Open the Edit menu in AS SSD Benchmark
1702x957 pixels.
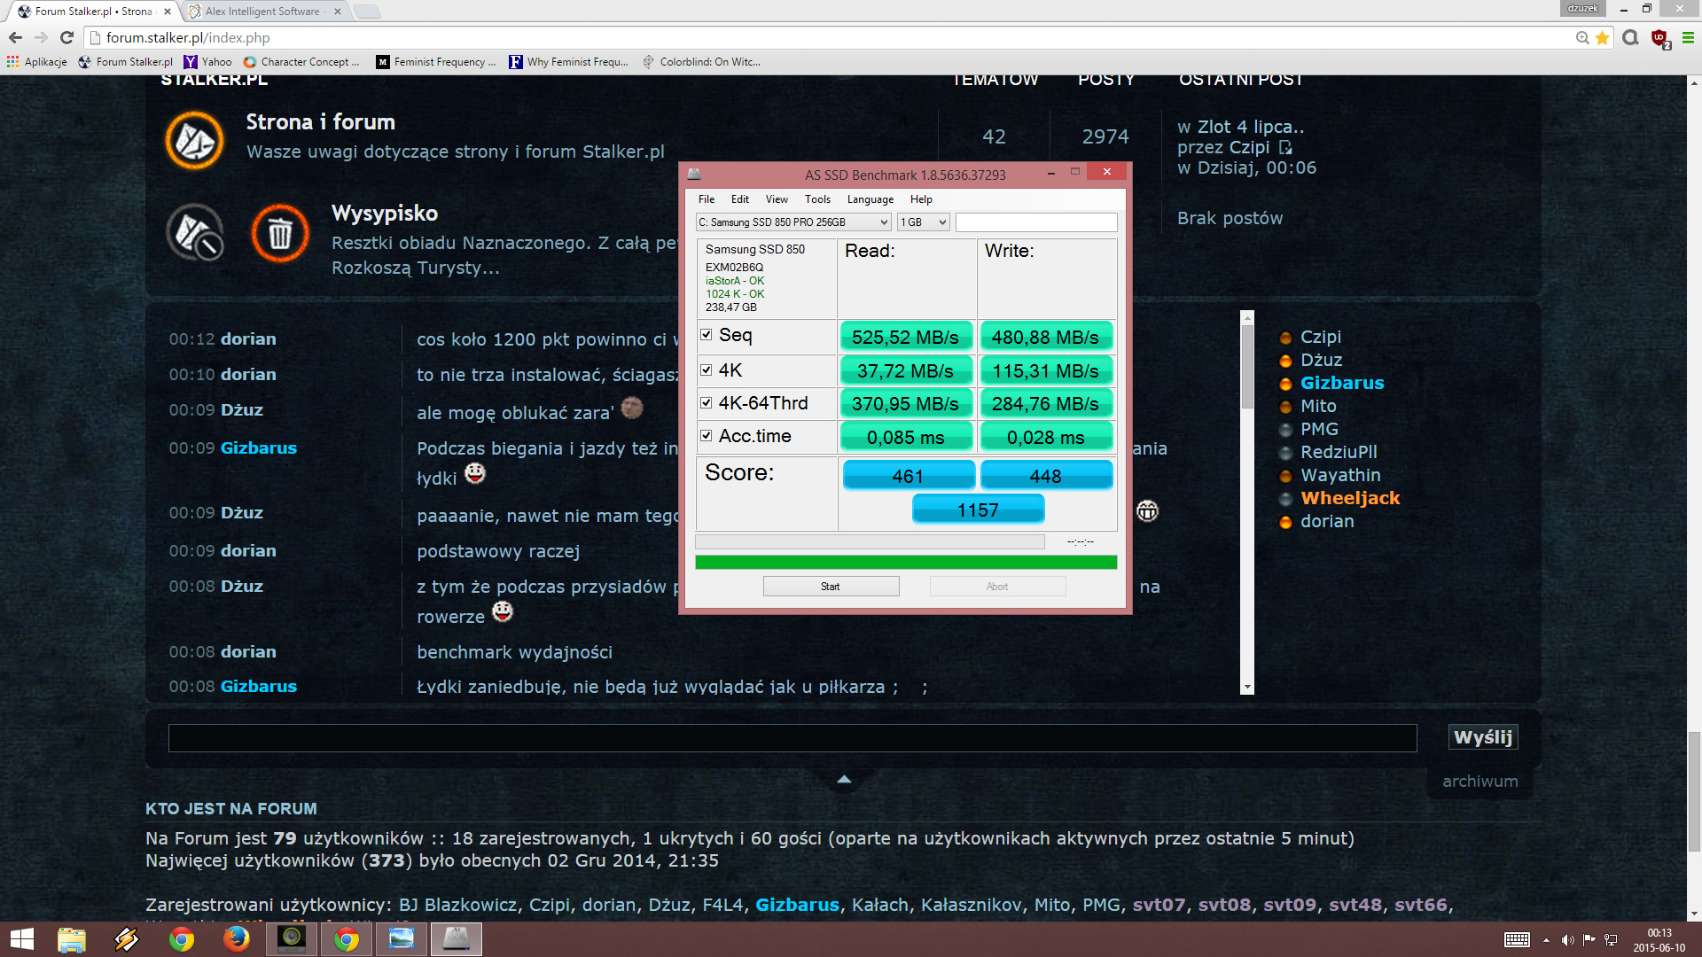pyautogui.click(x=740, y=199)
